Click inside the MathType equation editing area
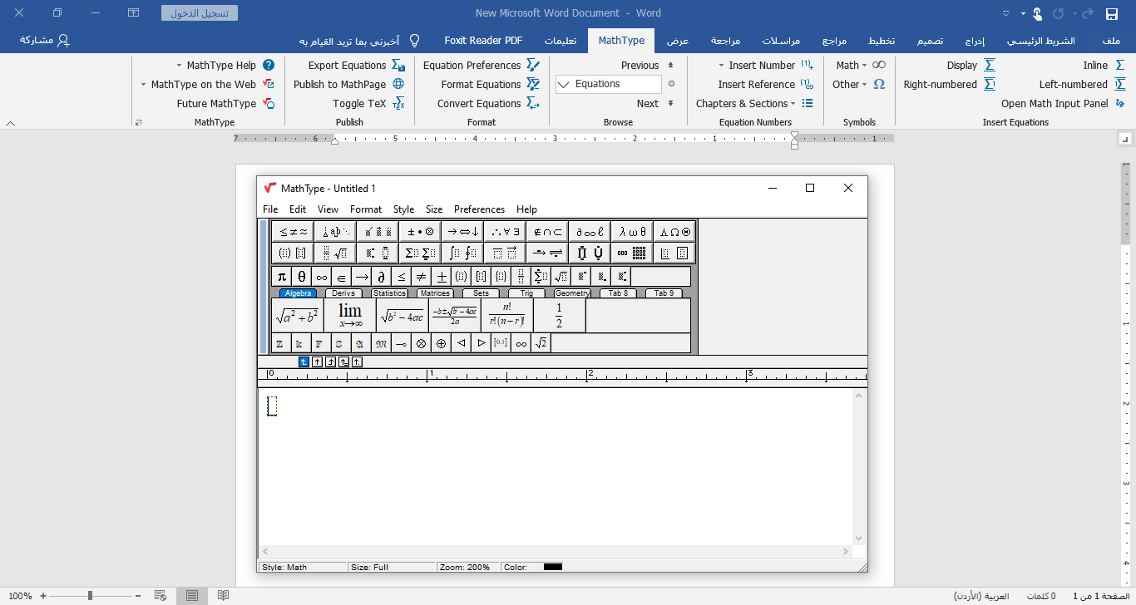Screen dimensions: 1136x605 click(x=556, y=467)
